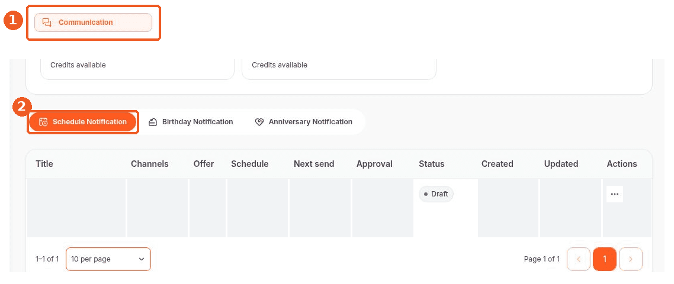Click the Title column header
The width and height of the screenshot is (674, 284).
pyautogui.click(x=44, y=164)
